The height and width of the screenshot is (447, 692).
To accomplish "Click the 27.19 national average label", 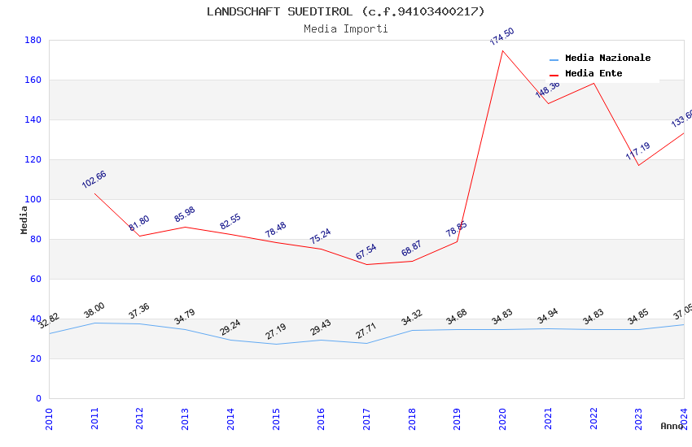I will tap(276, 332).
